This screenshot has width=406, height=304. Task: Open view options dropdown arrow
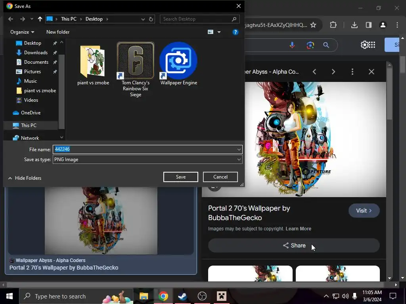(219, 32)
